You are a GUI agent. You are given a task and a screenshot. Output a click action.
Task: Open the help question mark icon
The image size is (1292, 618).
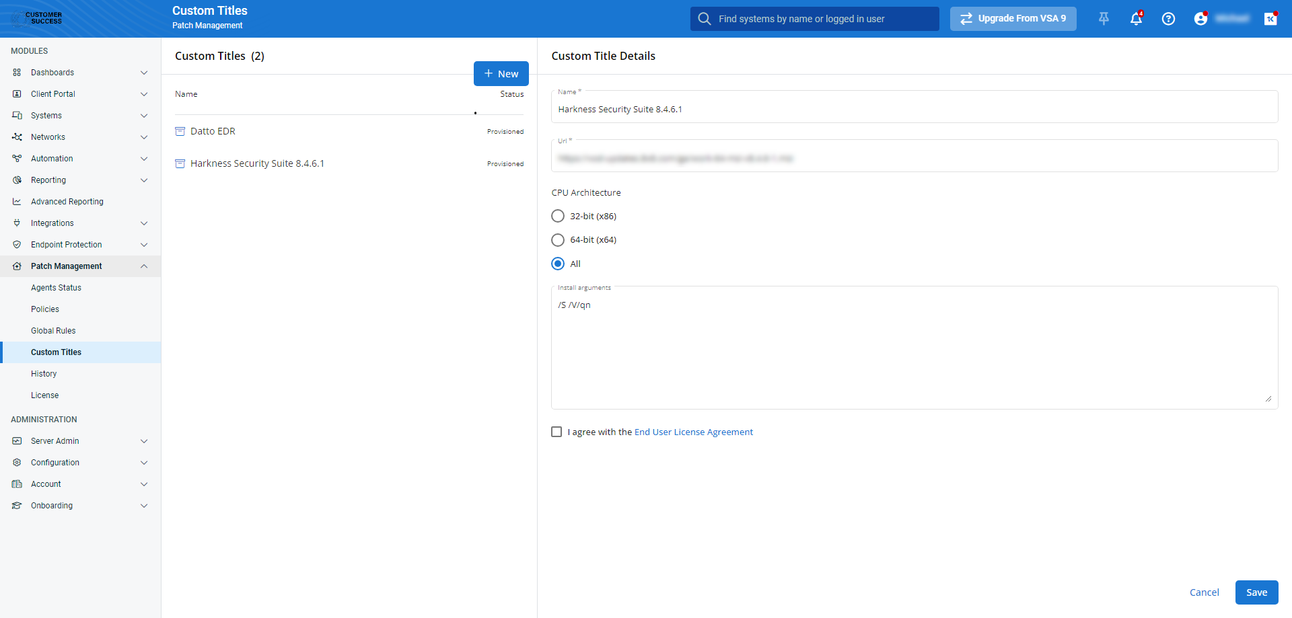pos(1168,19)
